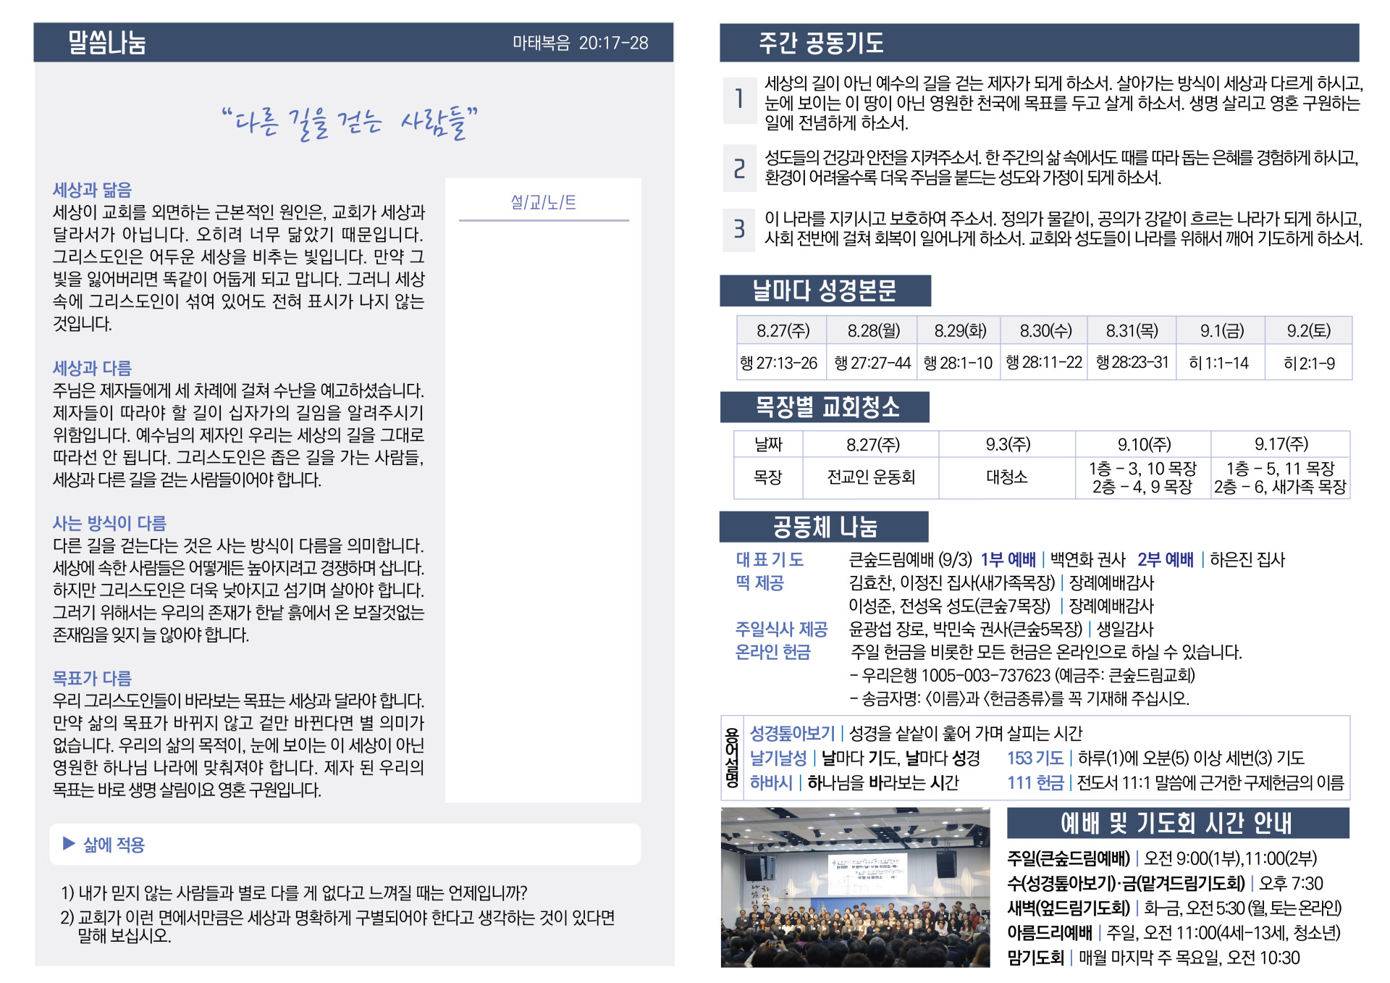Image resolution: width=1390 pixels, height=983 pixels.
Task: Click the 떡 제공 label
Action: (760, 582)
